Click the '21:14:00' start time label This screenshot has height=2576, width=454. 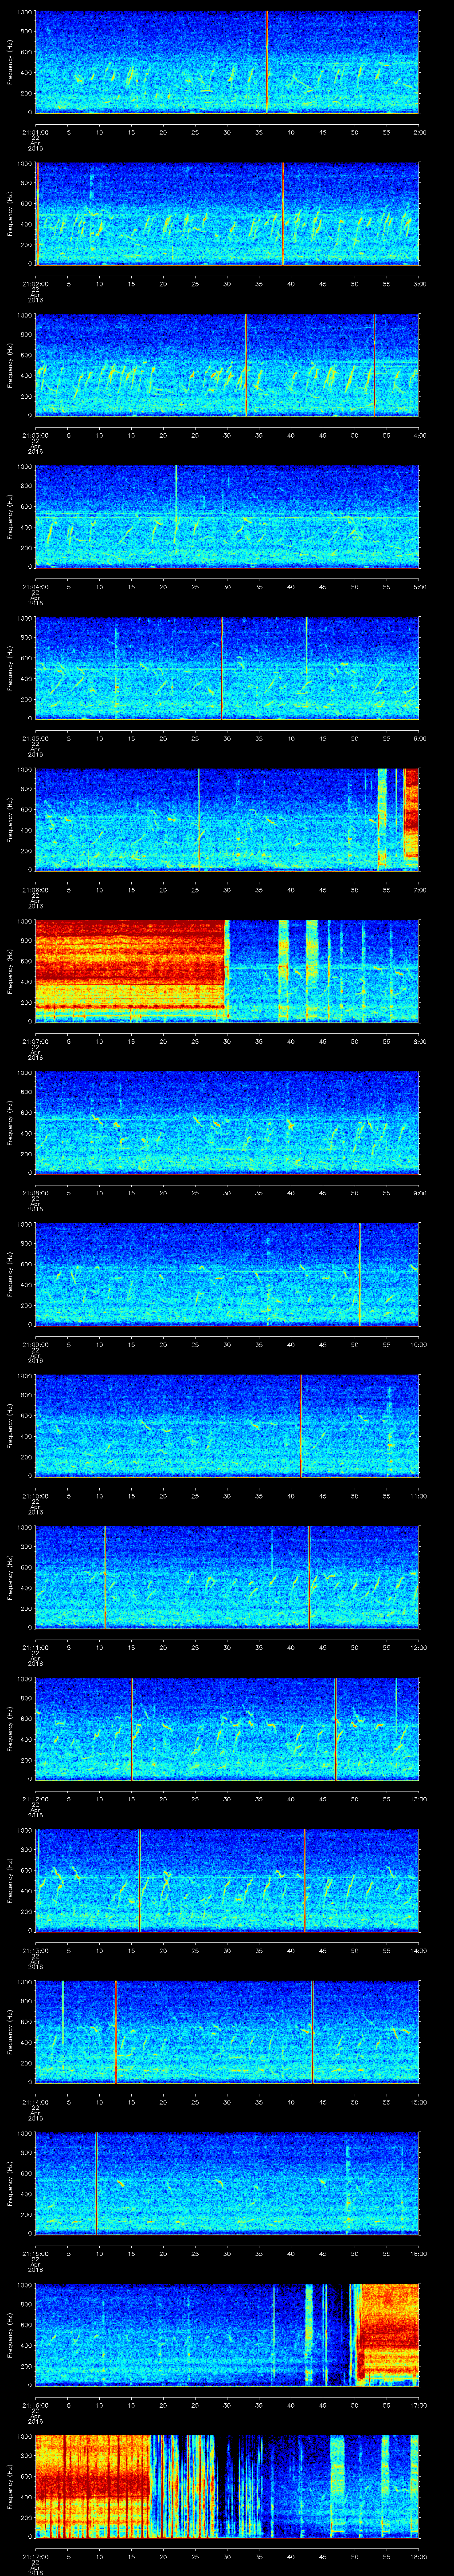click(35, 2101)
